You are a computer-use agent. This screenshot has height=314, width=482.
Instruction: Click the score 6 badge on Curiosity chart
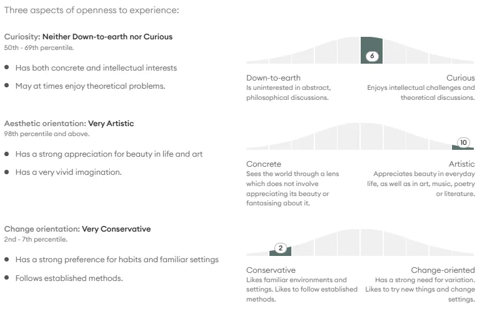[x=371, y=56]
